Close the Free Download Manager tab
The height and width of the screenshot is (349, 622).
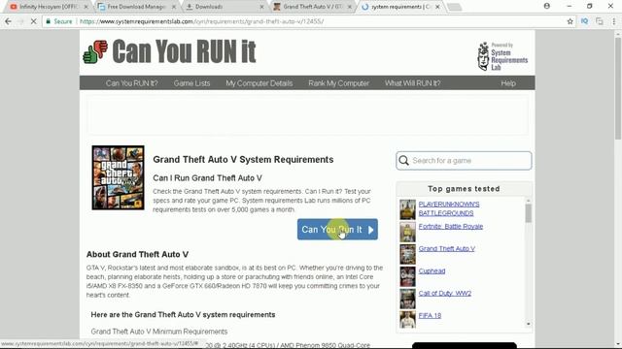pos(174,7)
